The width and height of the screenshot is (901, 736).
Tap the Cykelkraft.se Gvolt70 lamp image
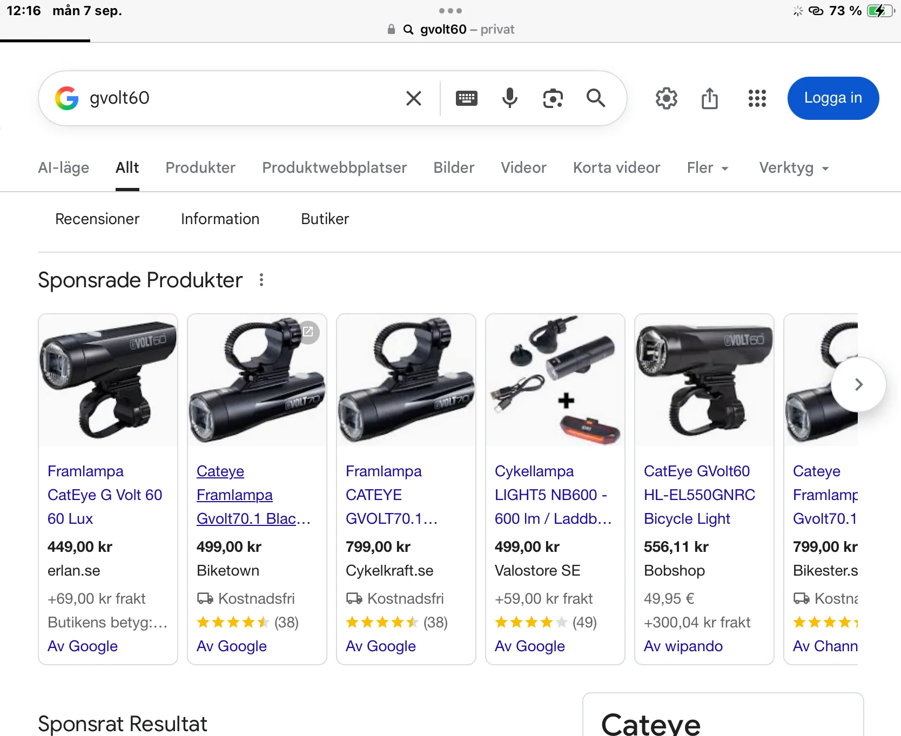(406, 380)
